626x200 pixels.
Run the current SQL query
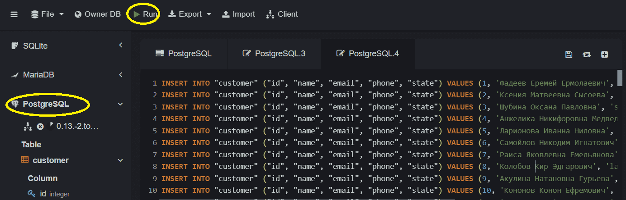145,14
